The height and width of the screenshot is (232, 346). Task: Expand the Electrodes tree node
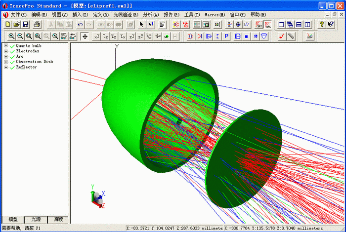click(6, 51)
